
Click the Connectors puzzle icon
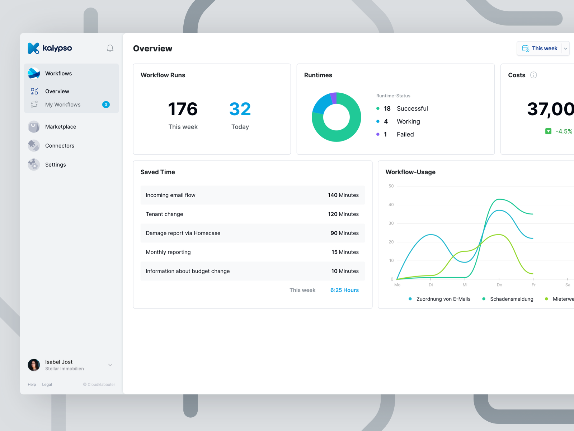pos(33,145)
